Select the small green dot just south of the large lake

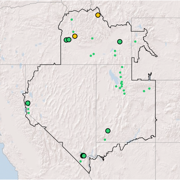pyautogui.click(x=116, y=86)
